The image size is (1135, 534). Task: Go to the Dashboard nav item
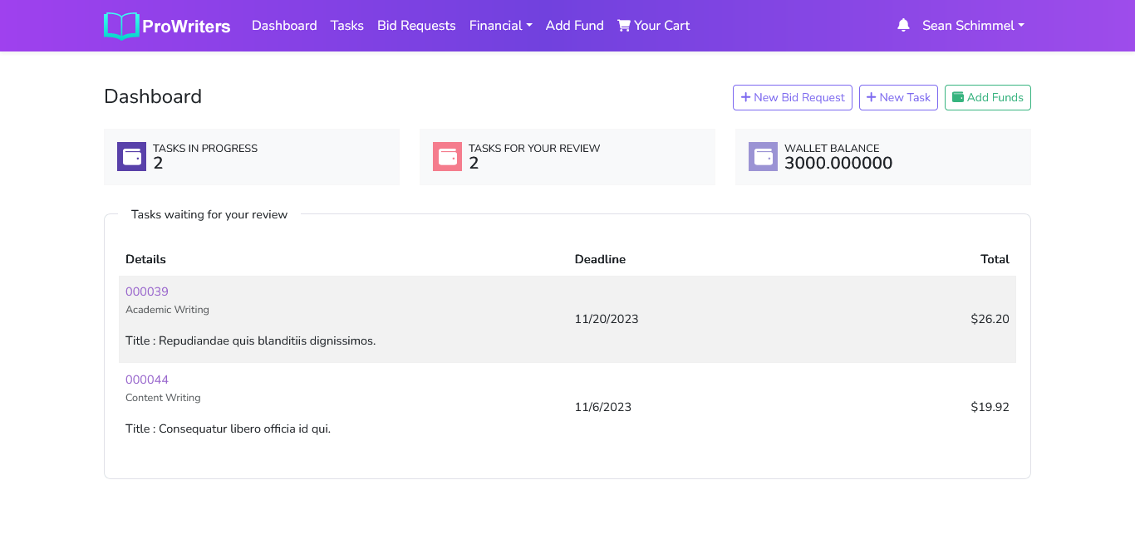tap(284, 26)
